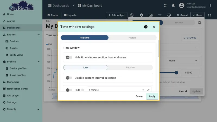Toggle the Hide switch next to 1 minute
This screenshot has width=217, height=122.
click(x=69, y=90)
